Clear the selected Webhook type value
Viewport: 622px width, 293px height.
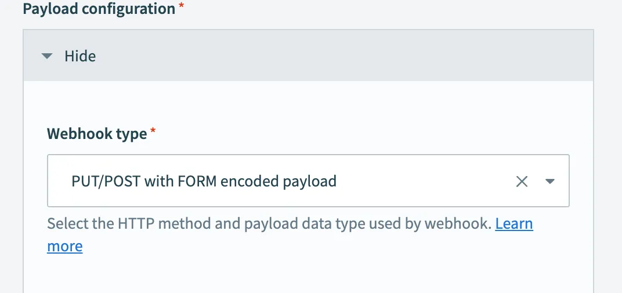point(522,181)
